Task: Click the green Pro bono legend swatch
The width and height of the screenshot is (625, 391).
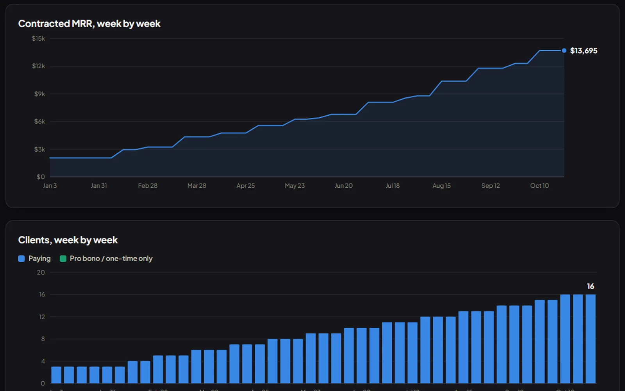Action: click(x=63, y=258)
